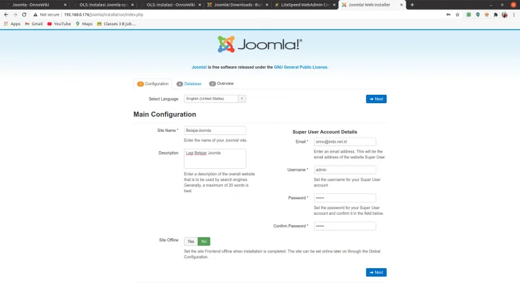The height and width of the screenshot is (296, 520).
Task: Click the Joomla! logo
Action: click(x=259, y=44)
